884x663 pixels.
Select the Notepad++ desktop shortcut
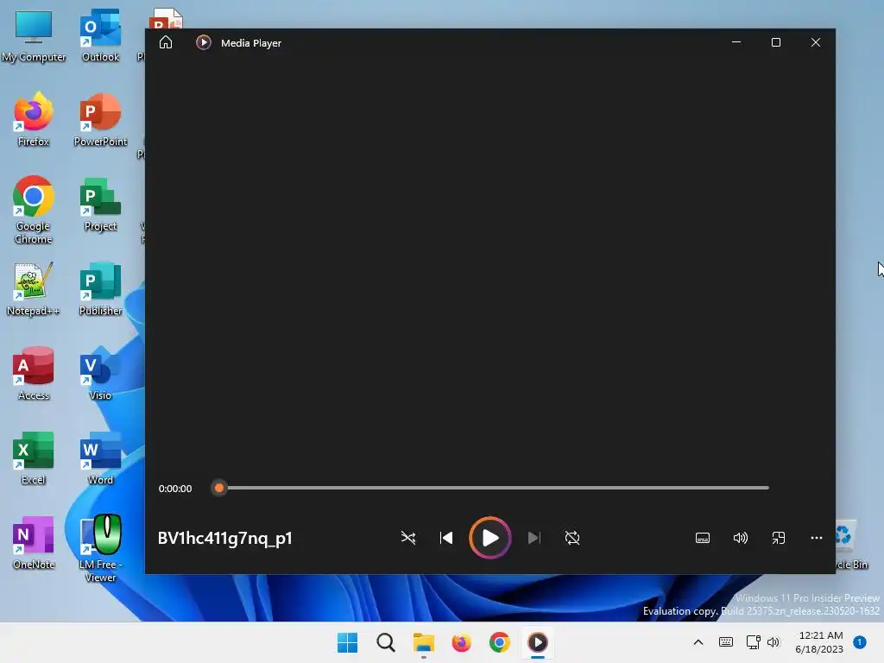(x=34, y=289)
